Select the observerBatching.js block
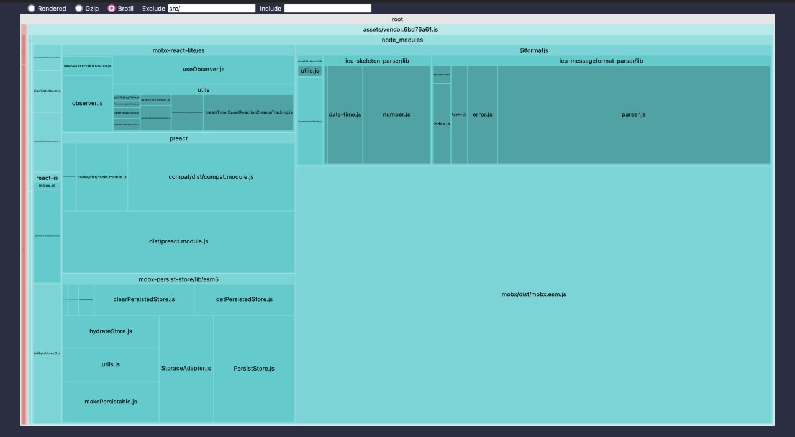 tap(127, 113)
